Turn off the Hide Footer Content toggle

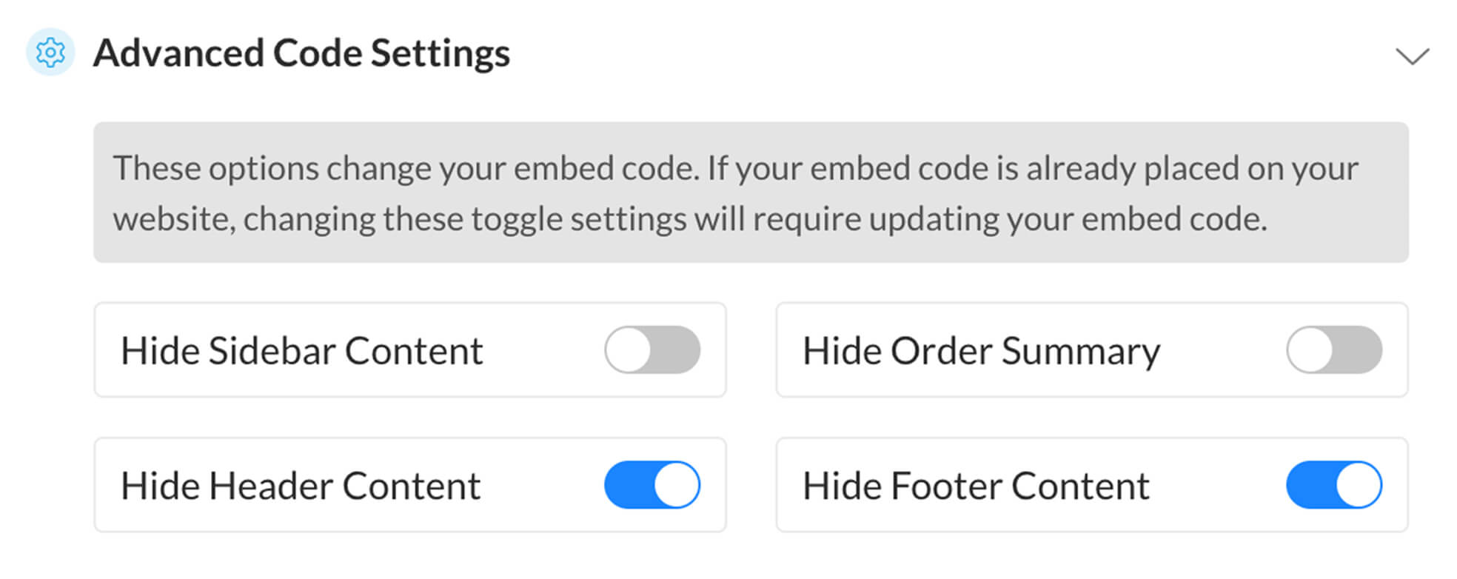1334,485
